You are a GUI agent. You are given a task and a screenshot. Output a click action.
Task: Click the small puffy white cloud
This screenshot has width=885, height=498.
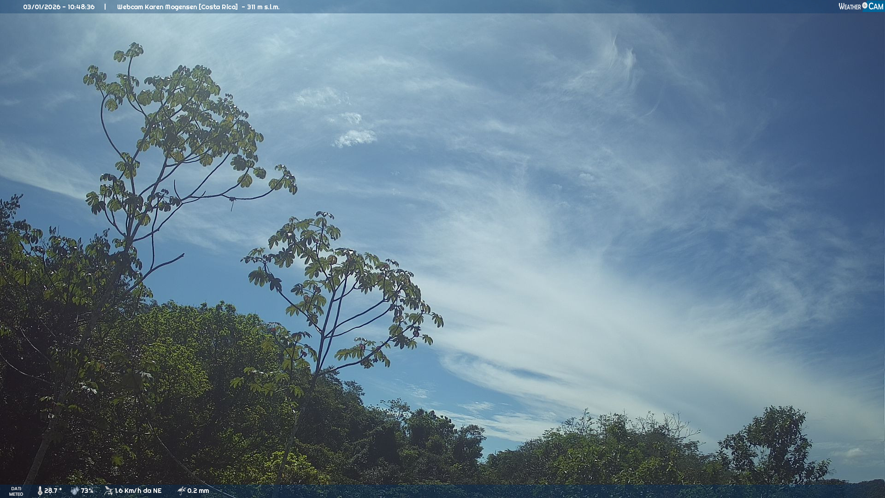tap(355, 137)
